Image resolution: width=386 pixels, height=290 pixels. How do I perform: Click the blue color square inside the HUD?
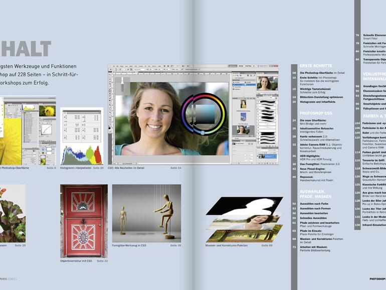click(x=206, y=114)
